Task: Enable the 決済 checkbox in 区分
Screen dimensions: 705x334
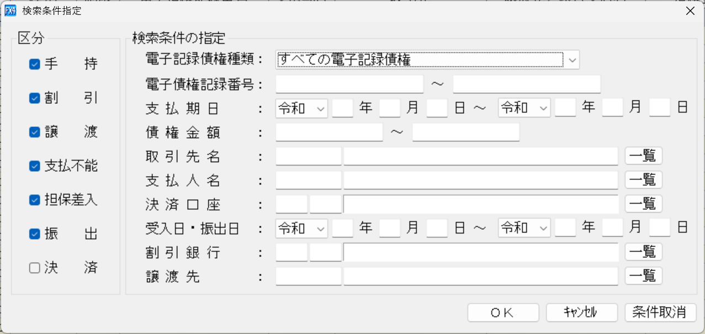Action: tap(34, 268)
